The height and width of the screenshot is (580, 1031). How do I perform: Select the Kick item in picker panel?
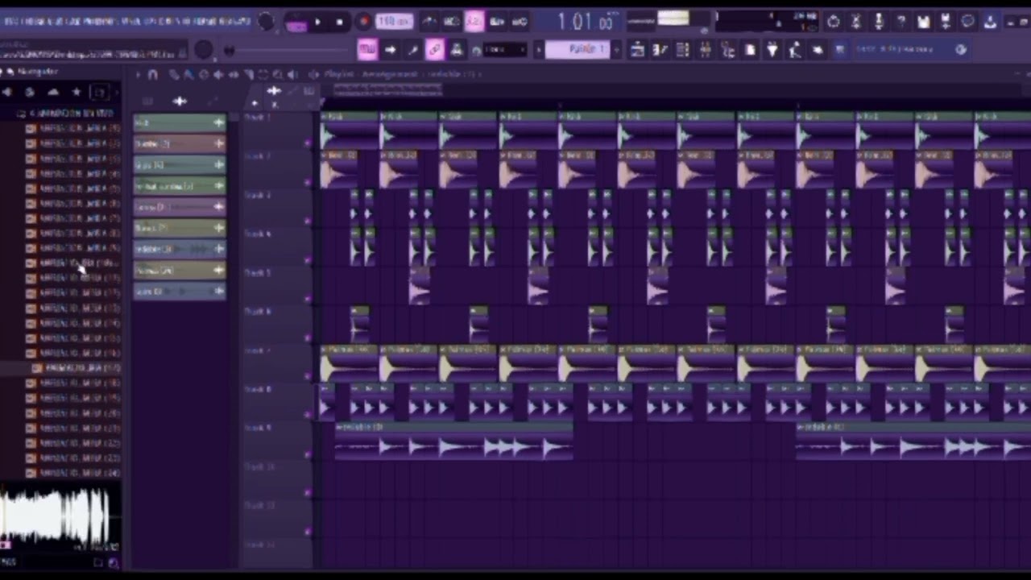point(179,122)
